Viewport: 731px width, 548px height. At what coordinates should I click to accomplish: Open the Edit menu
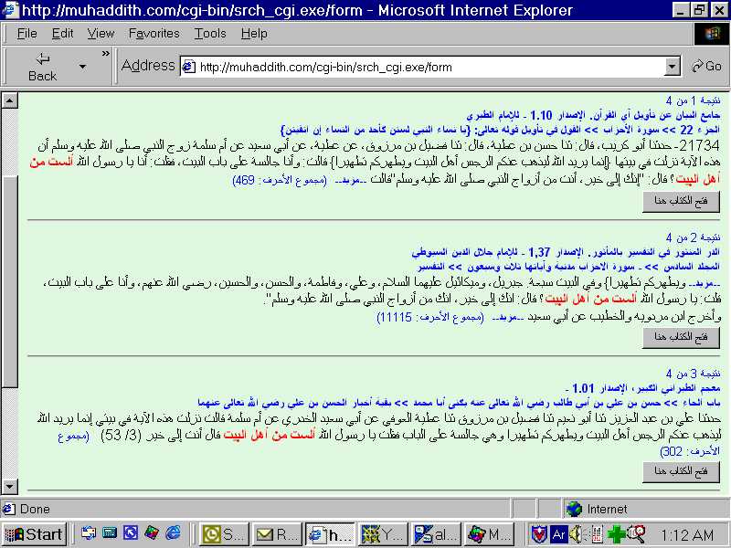[62, 34]
